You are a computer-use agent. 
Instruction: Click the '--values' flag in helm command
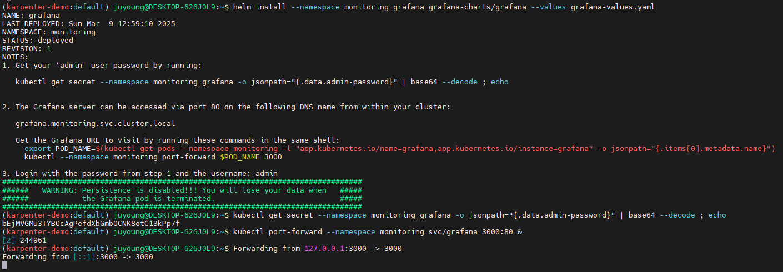(x=548, y=7)
